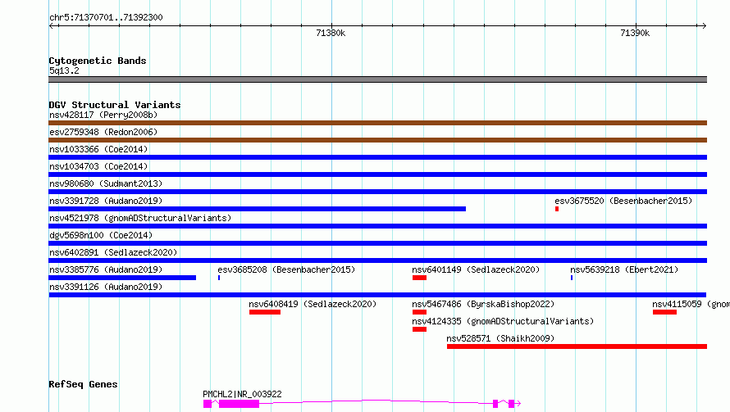Click the blue bar under nsv3391728
Image resolution: width=730 pixels, height=412 pixels.
click(x=257, y=209)
